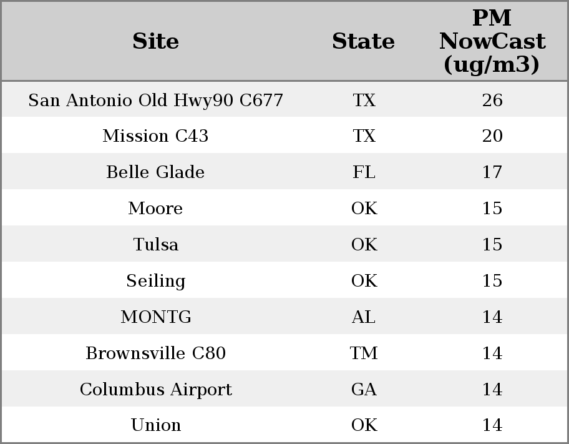Select the Mission C43 site cell

[155, 136]
